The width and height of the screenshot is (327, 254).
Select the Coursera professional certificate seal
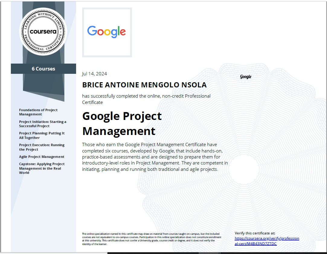tap(43, 32)
